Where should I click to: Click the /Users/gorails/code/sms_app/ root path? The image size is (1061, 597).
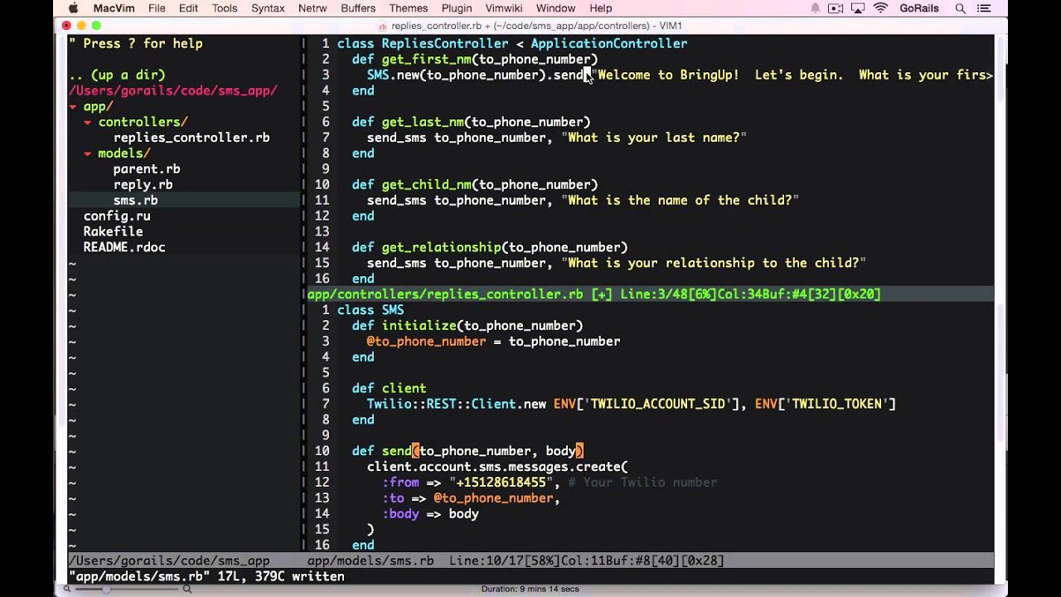click(173, 90)
